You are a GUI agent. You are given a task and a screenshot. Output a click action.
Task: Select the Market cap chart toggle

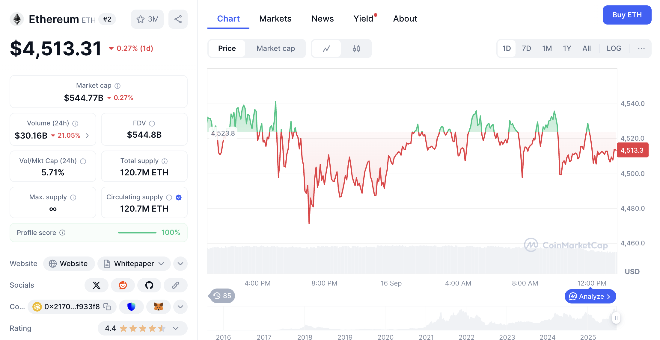(276, 48)
